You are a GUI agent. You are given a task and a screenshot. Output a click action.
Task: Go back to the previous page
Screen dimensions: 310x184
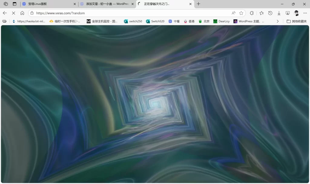tap(5, 13)
